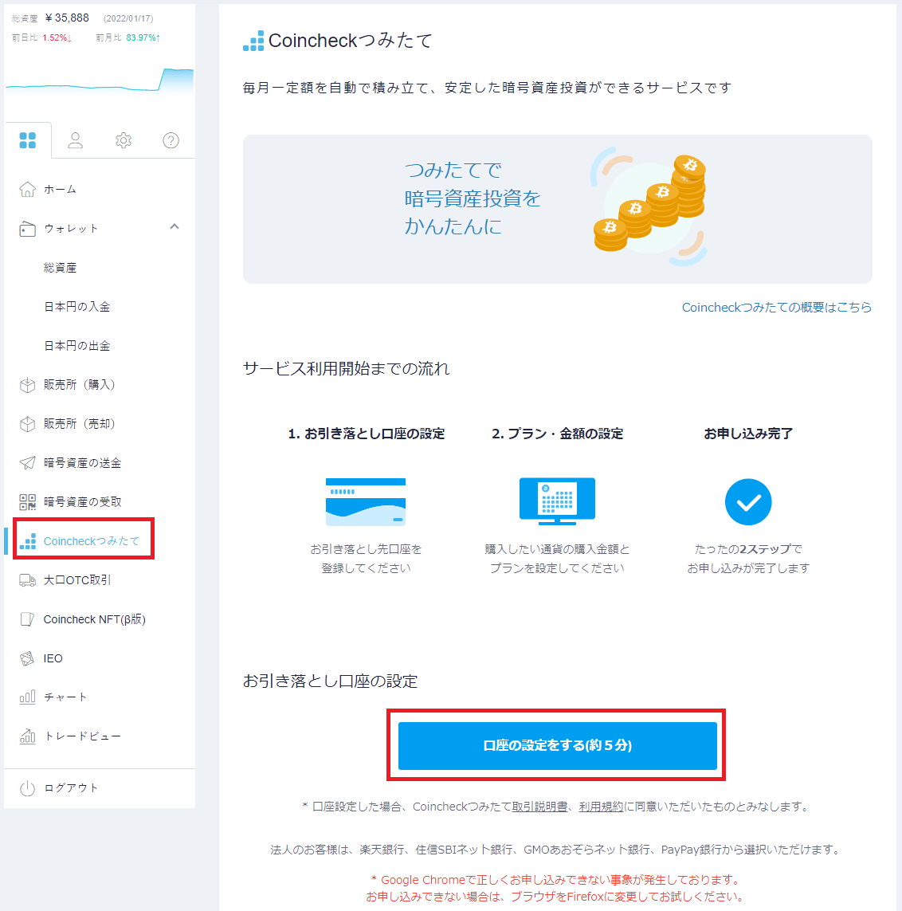Click the 販売所（購入） box icon

(x=27, y=385)
